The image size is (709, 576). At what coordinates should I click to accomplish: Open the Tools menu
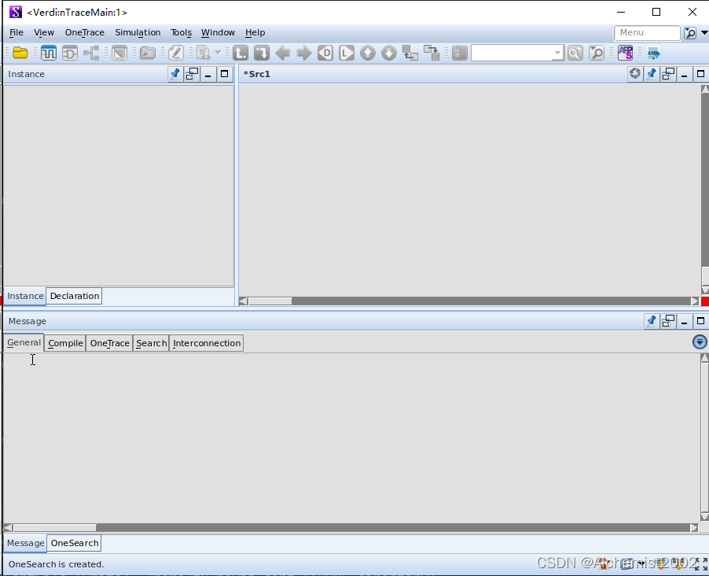click(181, 32)
